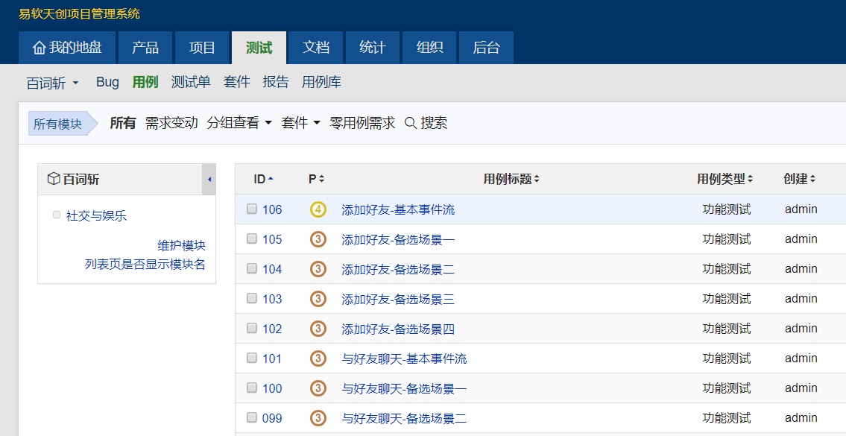
Task: Open case 添加好友-备选场景二
Action: click(x=398, y=269)
